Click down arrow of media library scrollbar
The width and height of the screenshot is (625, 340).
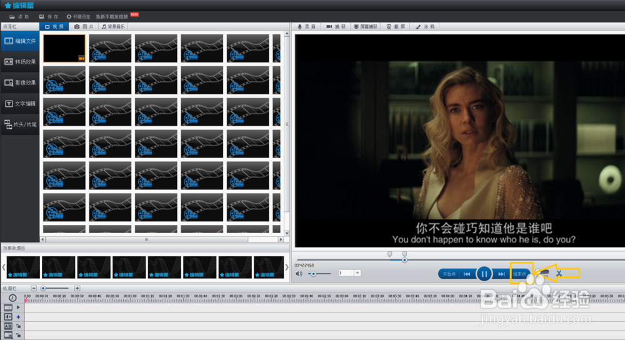287,234
